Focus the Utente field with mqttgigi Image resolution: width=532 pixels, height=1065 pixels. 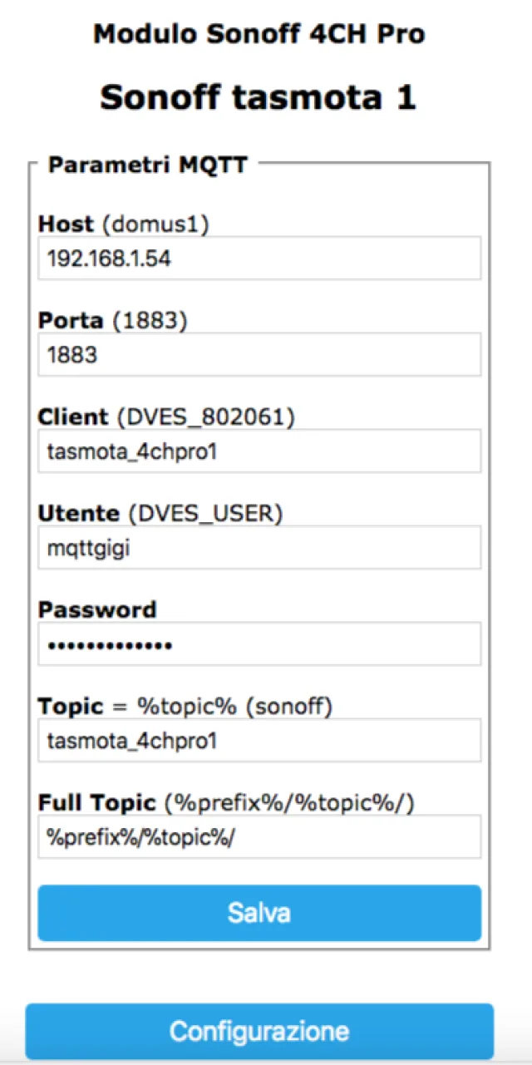(x=259, y=547)
